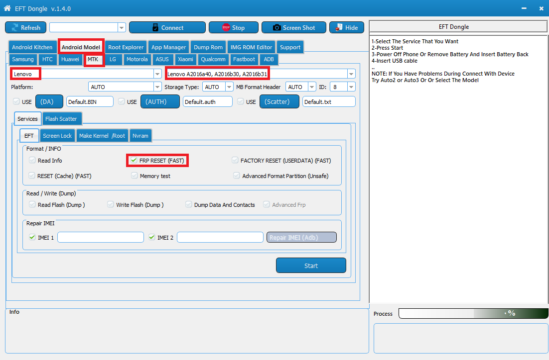The height and width of the screenshot is (360, 549).
Task: Enable the Read Flash (Dump) checkbox
Action: pos(32,204)
